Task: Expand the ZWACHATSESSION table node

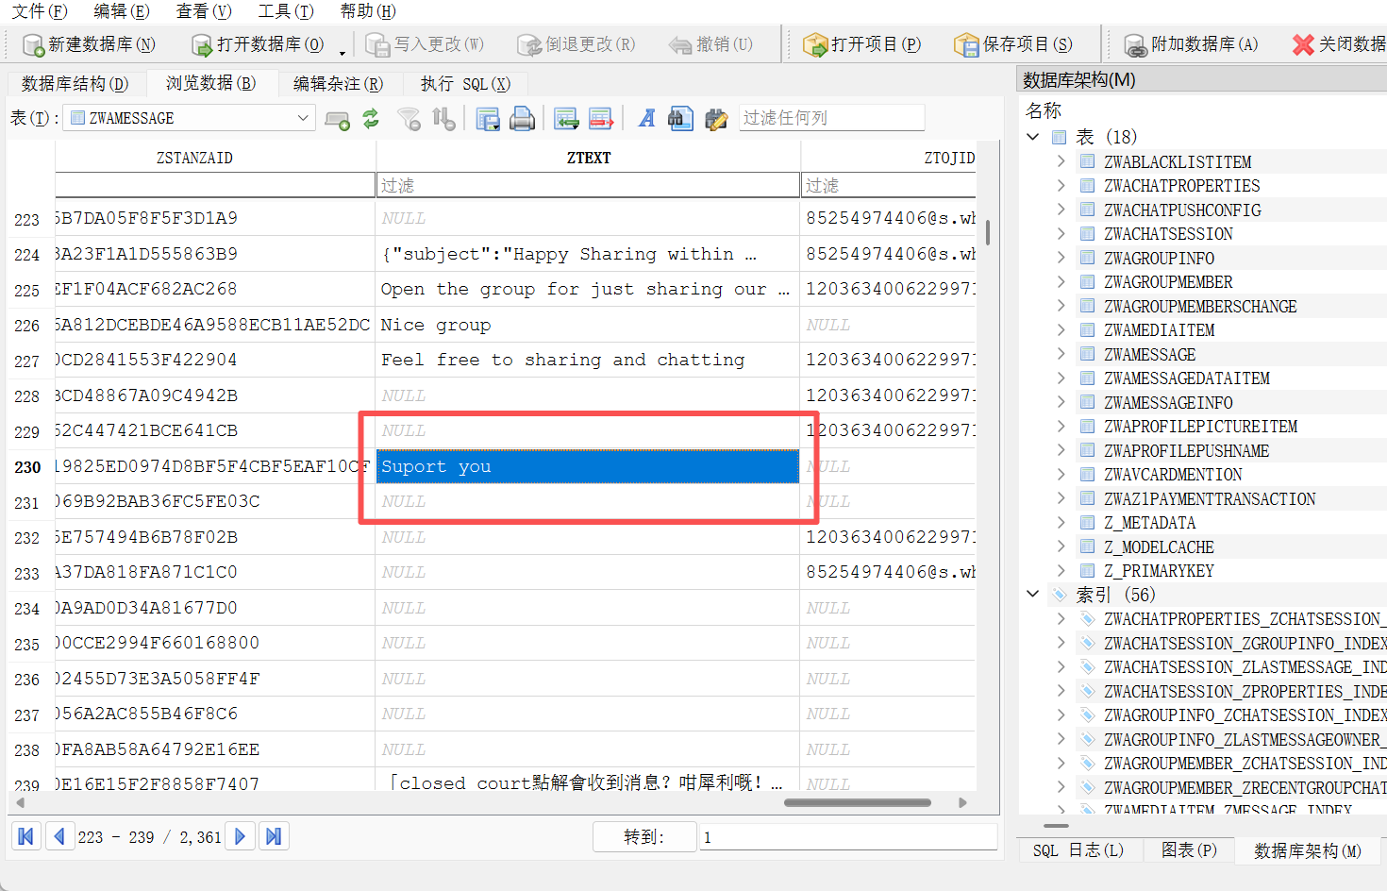Action: pos(1061,233)
